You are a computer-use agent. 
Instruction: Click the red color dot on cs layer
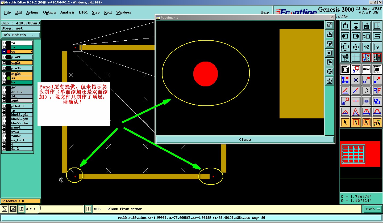9,52
